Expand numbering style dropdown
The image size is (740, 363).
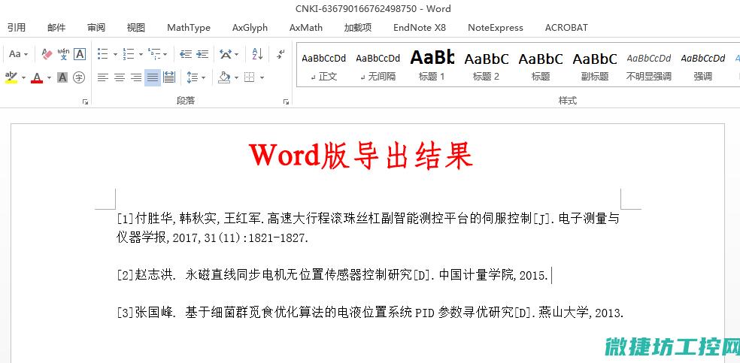pyautogui.click(x=140, y=55)
